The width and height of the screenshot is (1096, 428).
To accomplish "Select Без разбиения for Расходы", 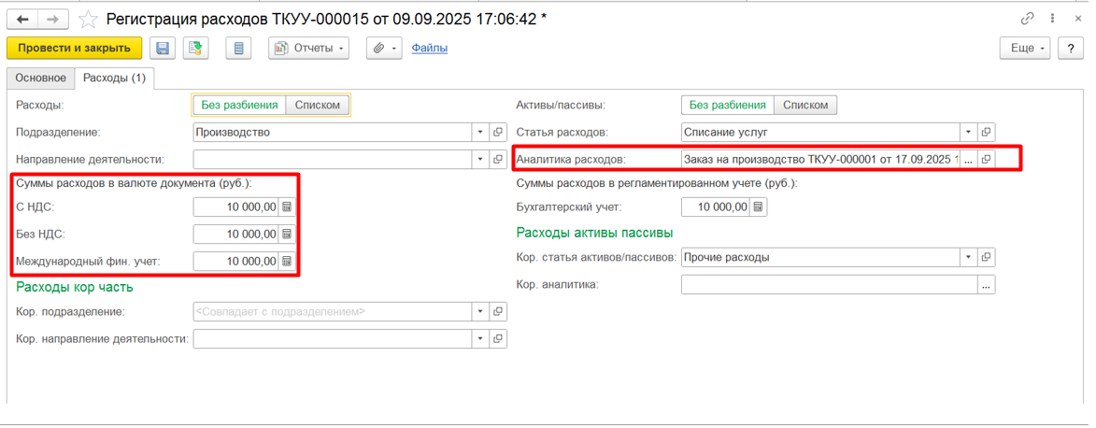I will (x=240, y=105).
